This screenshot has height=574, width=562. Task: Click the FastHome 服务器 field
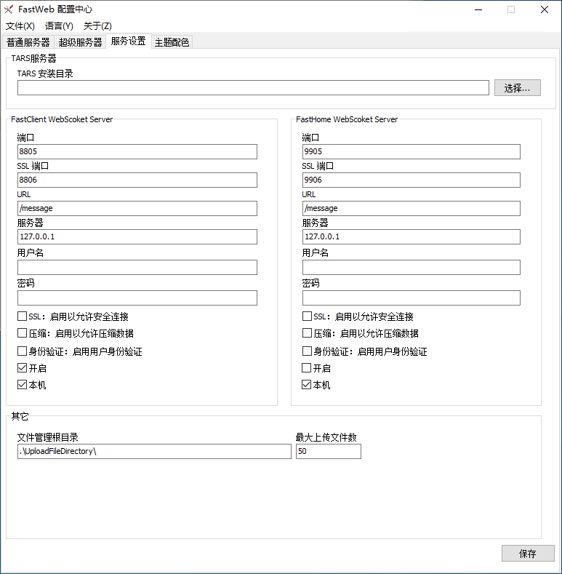coord(412,237)
